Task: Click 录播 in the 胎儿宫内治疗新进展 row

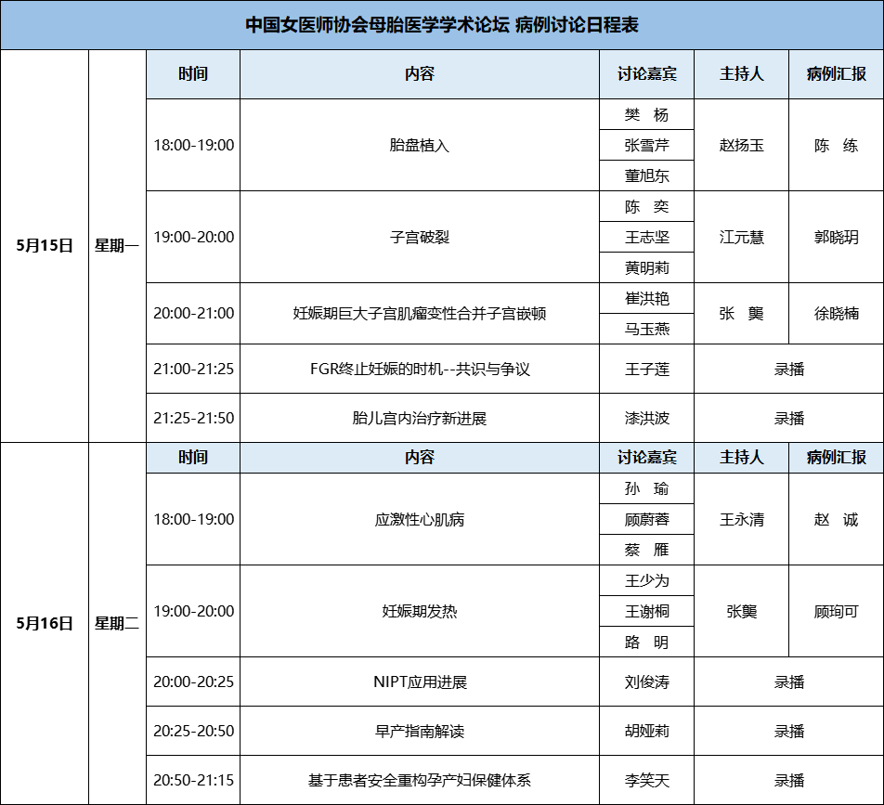Action: click(788, 418)
